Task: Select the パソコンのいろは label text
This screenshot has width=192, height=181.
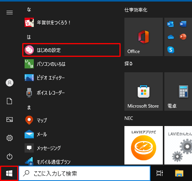Action: pyautogui.click(x=51, y=64)
